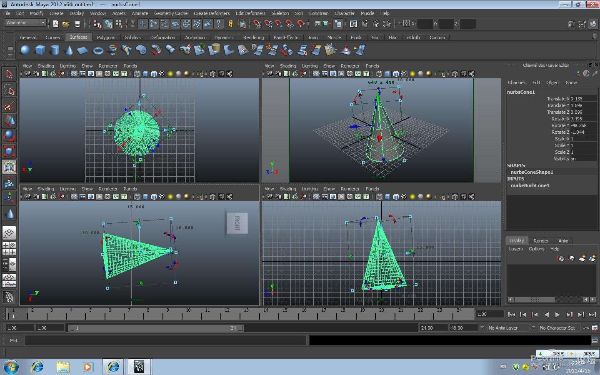
Task: Toggle Anim layer mode
Action: 563,240
